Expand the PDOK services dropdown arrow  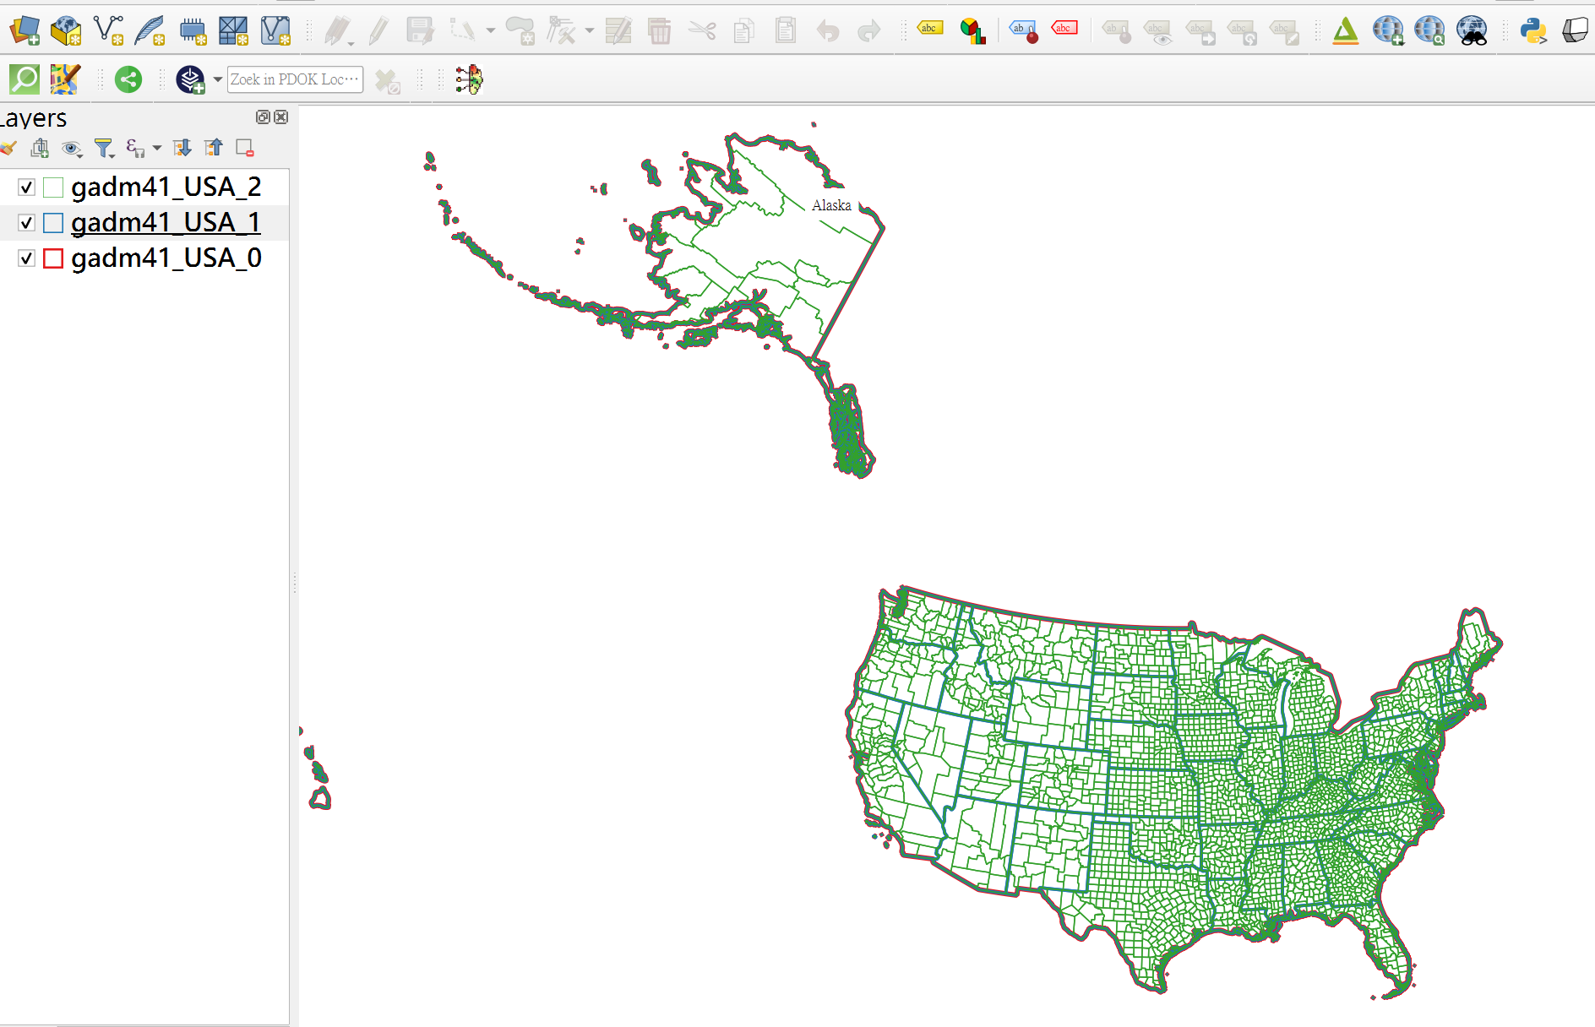coord(217,79)
